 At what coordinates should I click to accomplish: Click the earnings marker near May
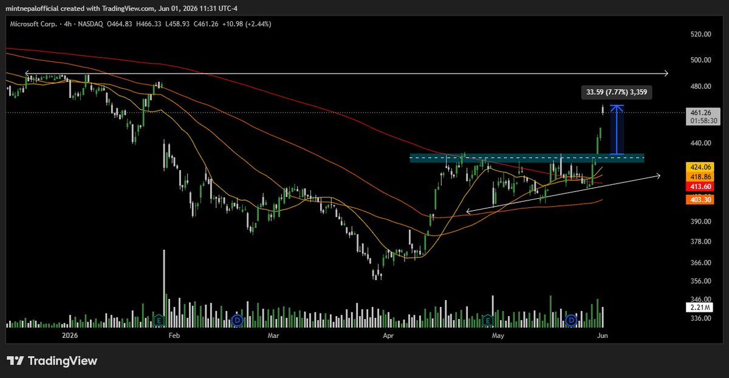click(x=488, y=320)
